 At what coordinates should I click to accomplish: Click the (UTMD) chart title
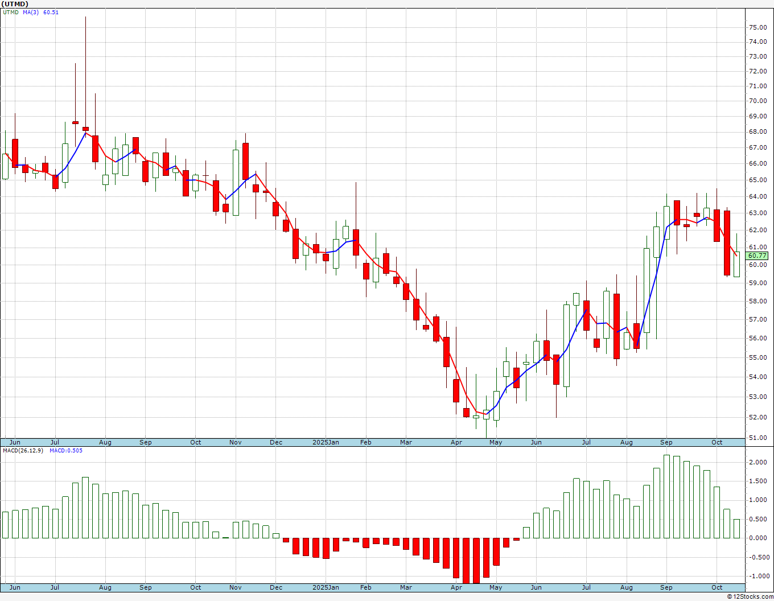(x=15, y=4)
